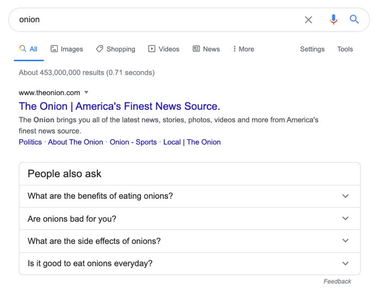Expand chevron for side effects of onions
The width and height of the screenshot is (381, 294).
[x=345, y=241]
